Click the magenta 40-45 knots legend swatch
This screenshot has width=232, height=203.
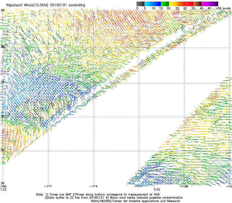tap(206, 4)
